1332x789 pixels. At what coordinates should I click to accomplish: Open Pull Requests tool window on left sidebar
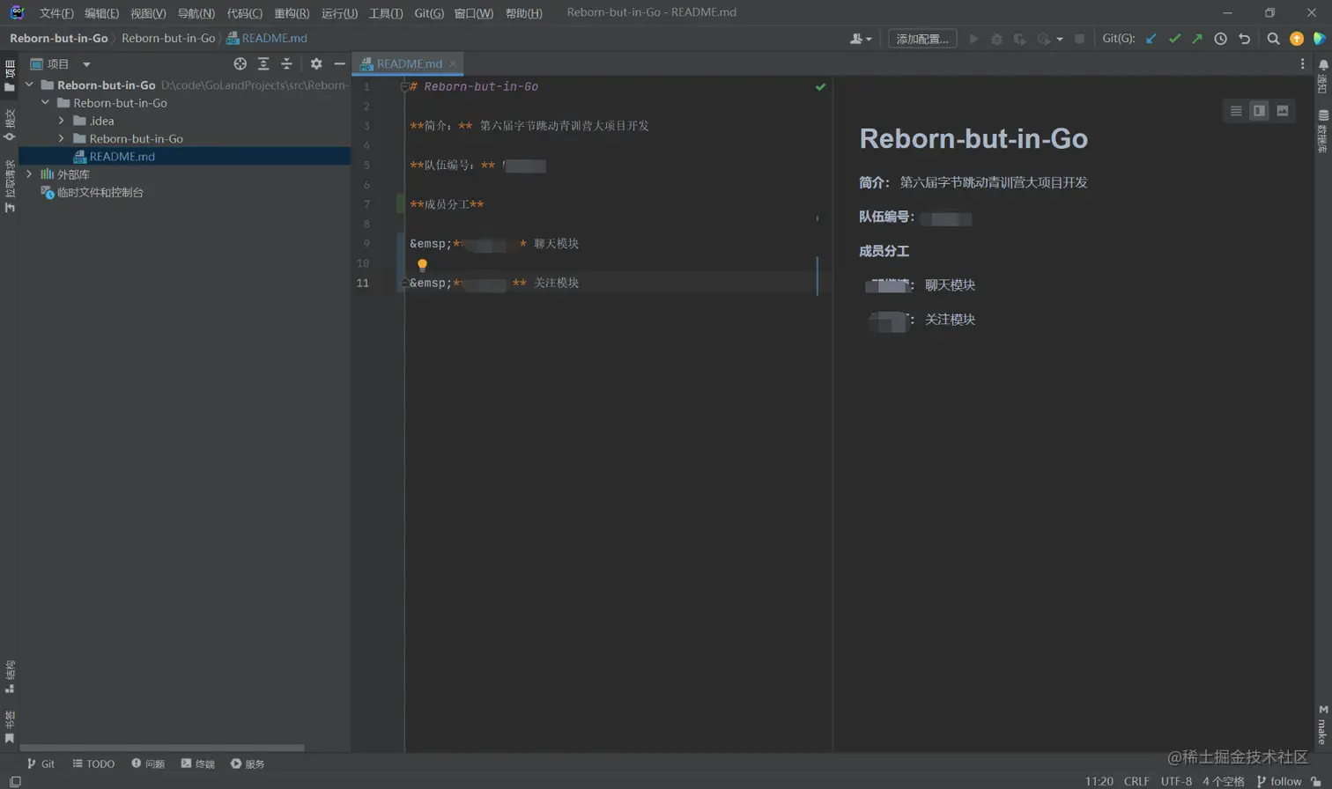(x=10, y=186)
